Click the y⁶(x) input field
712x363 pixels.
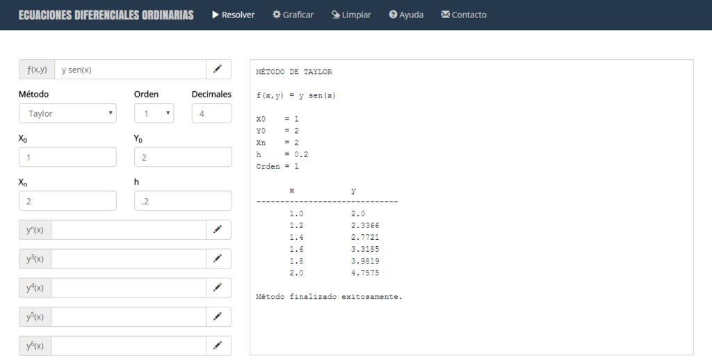coord(129,346)
